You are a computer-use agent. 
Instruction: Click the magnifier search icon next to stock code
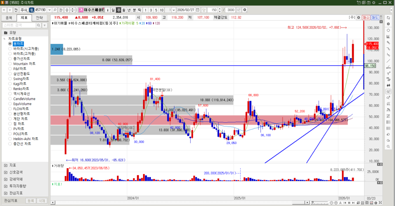(55, 10)
